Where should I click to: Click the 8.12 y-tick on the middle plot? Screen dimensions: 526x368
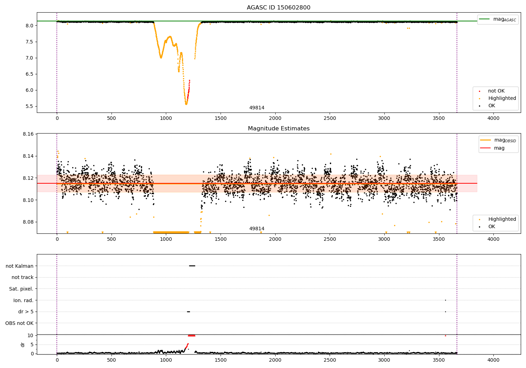(x=28, y=178)
